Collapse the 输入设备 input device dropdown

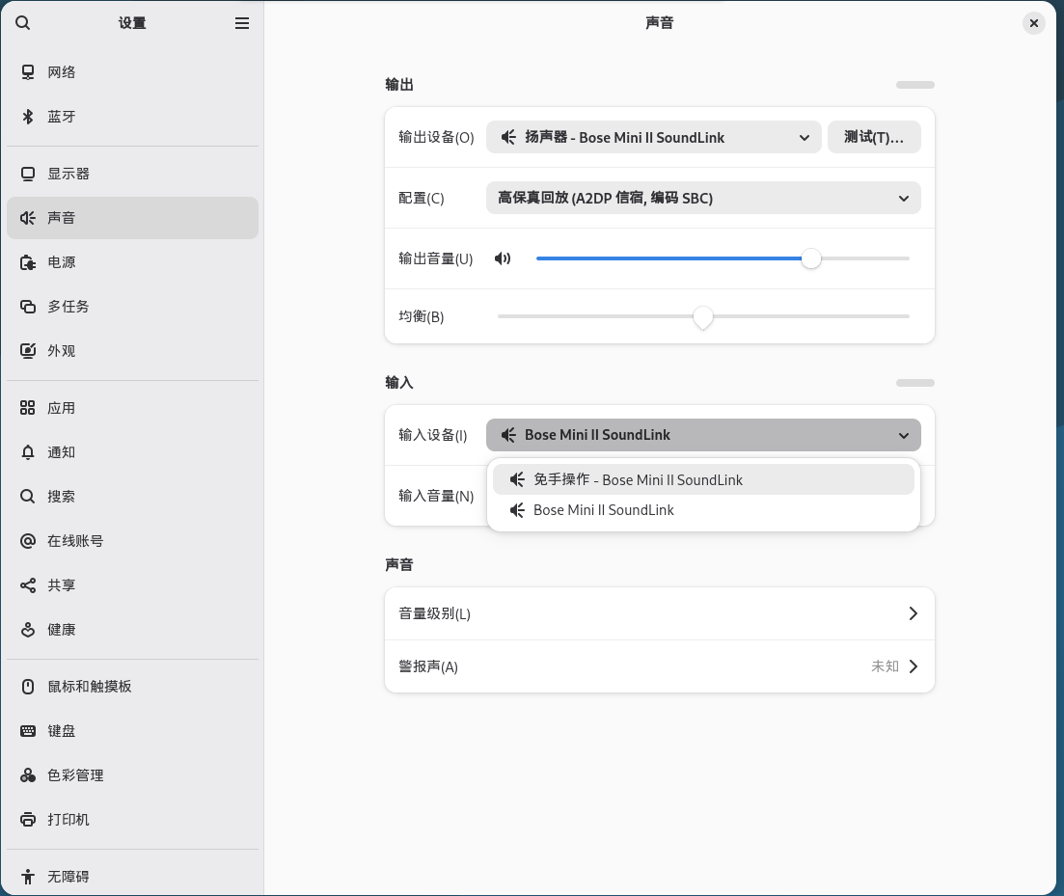(x=703, y=435)
